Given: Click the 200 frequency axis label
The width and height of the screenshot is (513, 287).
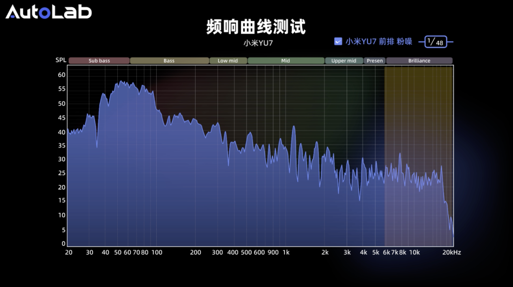Looking at the screenshot, I should coord(196,252).
